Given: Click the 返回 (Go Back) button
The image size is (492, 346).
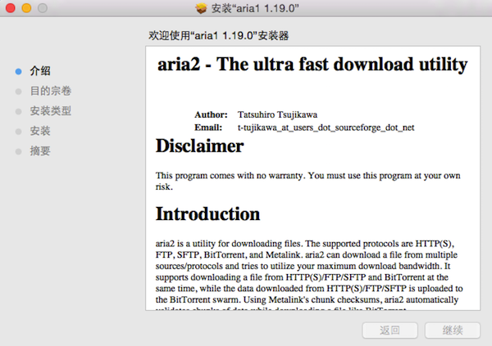Looking at the screenshot, I should point(390,330).
